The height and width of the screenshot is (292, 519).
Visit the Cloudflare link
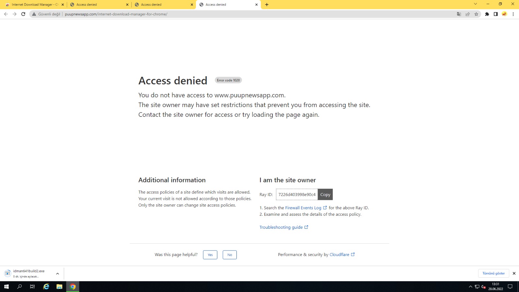[342, 254]
